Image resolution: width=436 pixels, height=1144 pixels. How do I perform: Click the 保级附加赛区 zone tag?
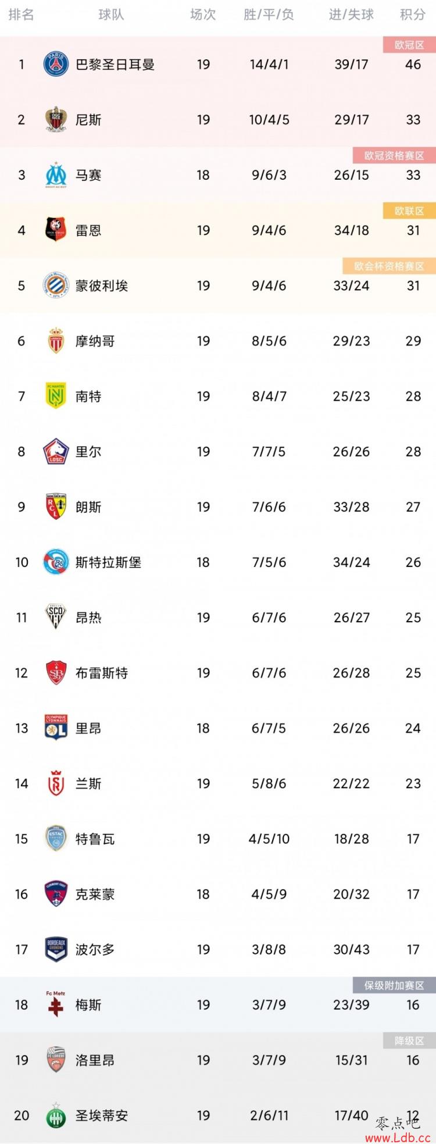[394, 985]
